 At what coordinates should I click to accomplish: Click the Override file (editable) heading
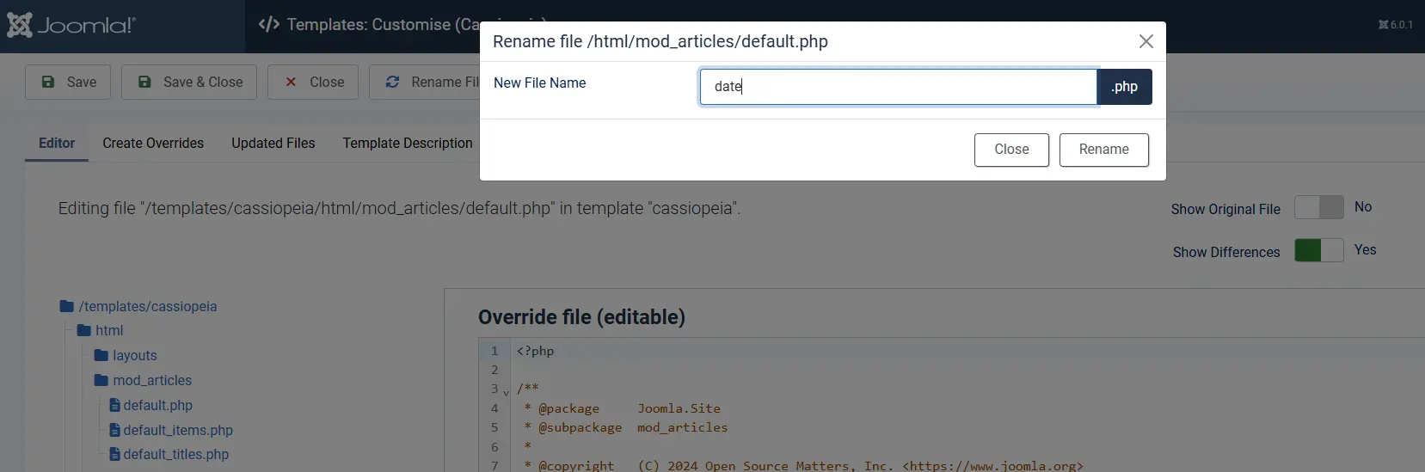click(581, 317)
